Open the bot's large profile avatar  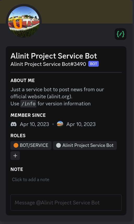(24, 22)
